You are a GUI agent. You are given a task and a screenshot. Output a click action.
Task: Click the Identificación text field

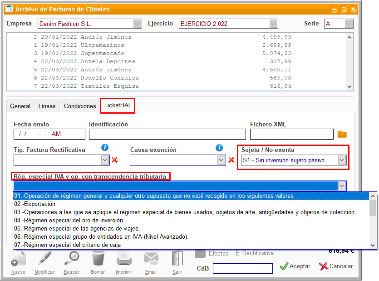click(x=167, y=134)
